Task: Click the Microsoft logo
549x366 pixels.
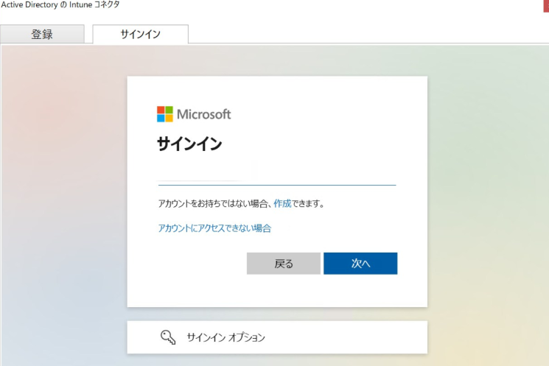Action: click(x=194, y=114)
